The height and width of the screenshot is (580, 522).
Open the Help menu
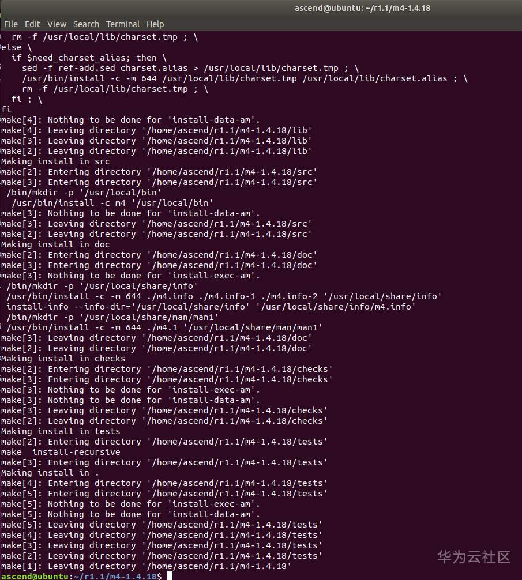155,24
